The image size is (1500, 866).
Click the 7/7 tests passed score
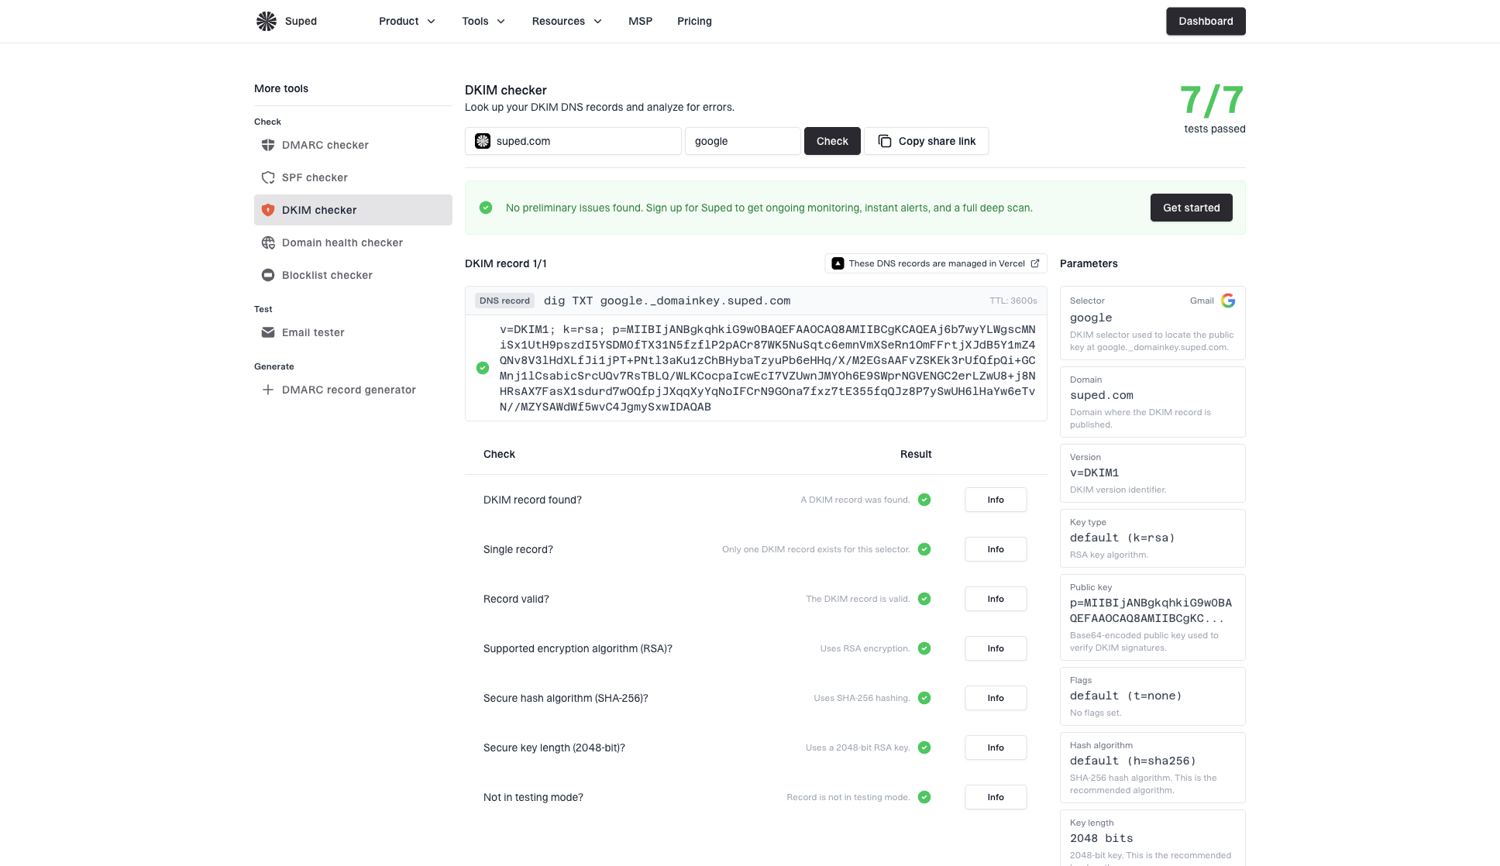click(1213, 108)
